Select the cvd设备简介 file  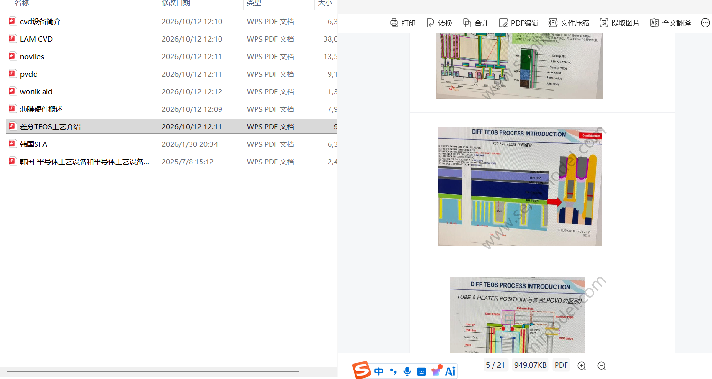click(x=40, y=21)
